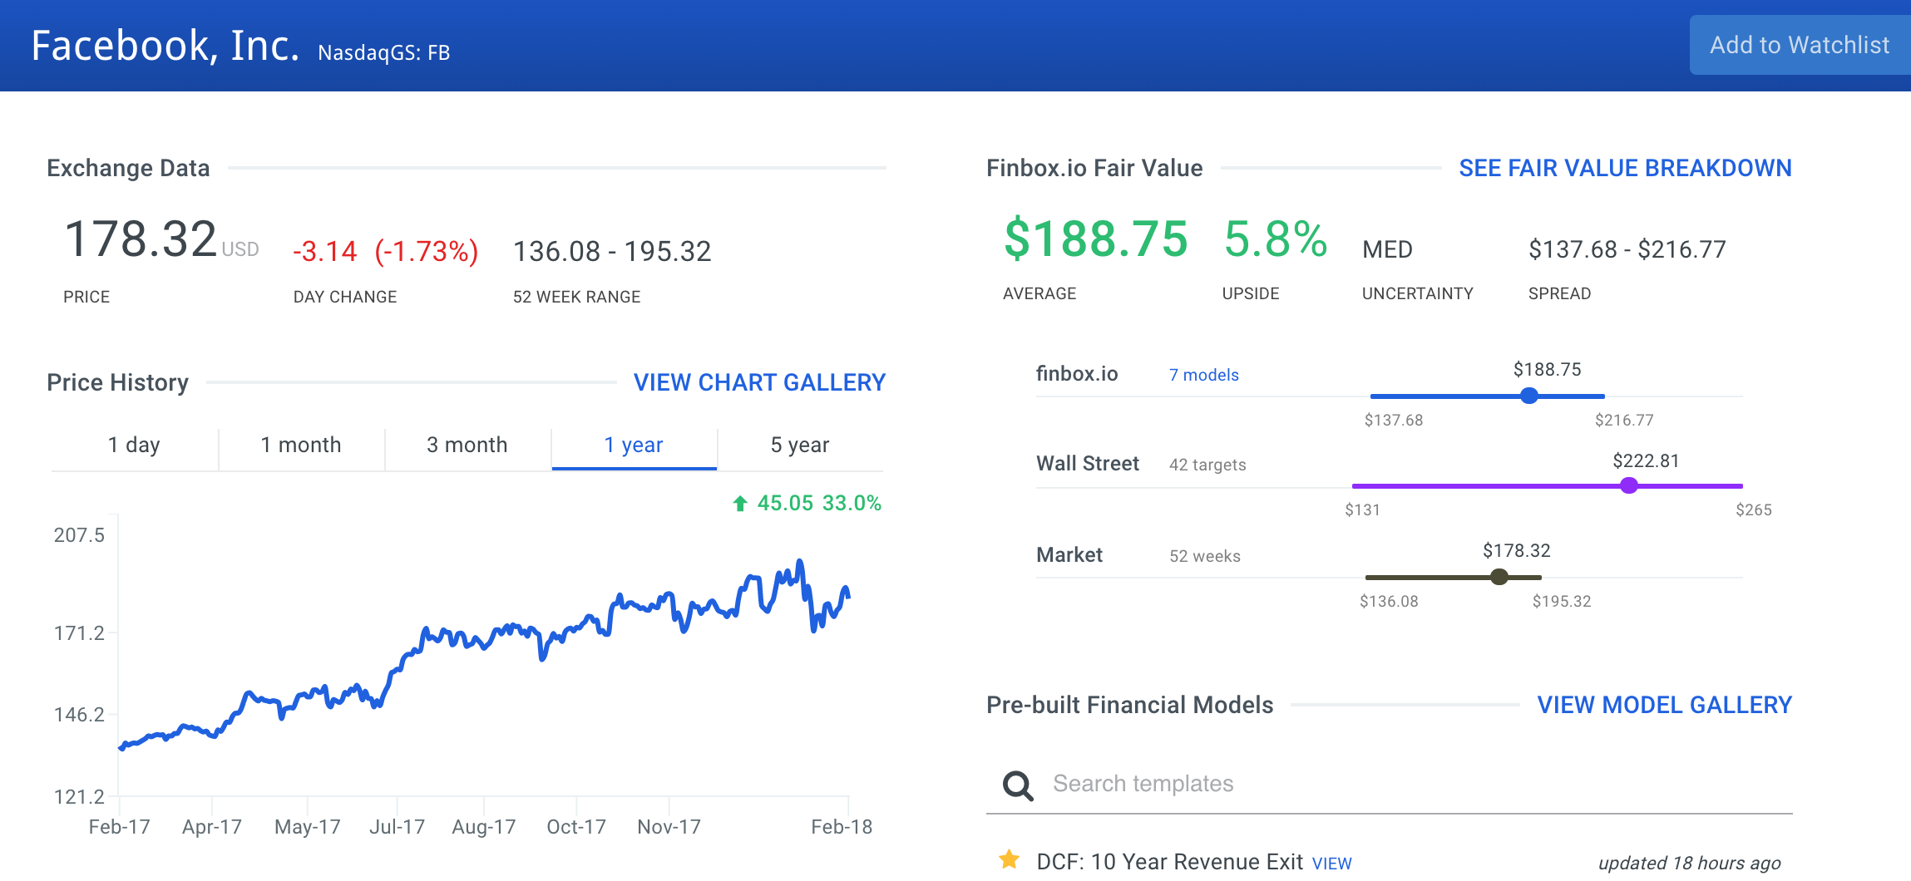Click the -3.14 day change value
This screenshot has height=881, width=1911.
325,251
